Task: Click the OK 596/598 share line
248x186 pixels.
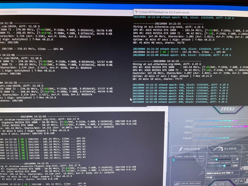Action: click(x=43, y=155)
